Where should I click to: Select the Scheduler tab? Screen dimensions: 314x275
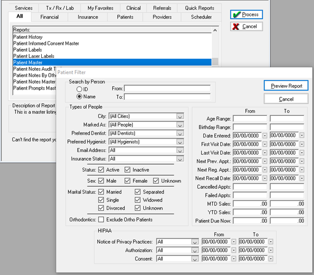coord(201,17)
